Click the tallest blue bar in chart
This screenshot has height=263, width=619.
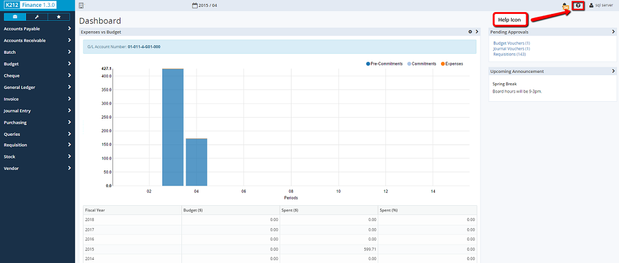point(173,127)
